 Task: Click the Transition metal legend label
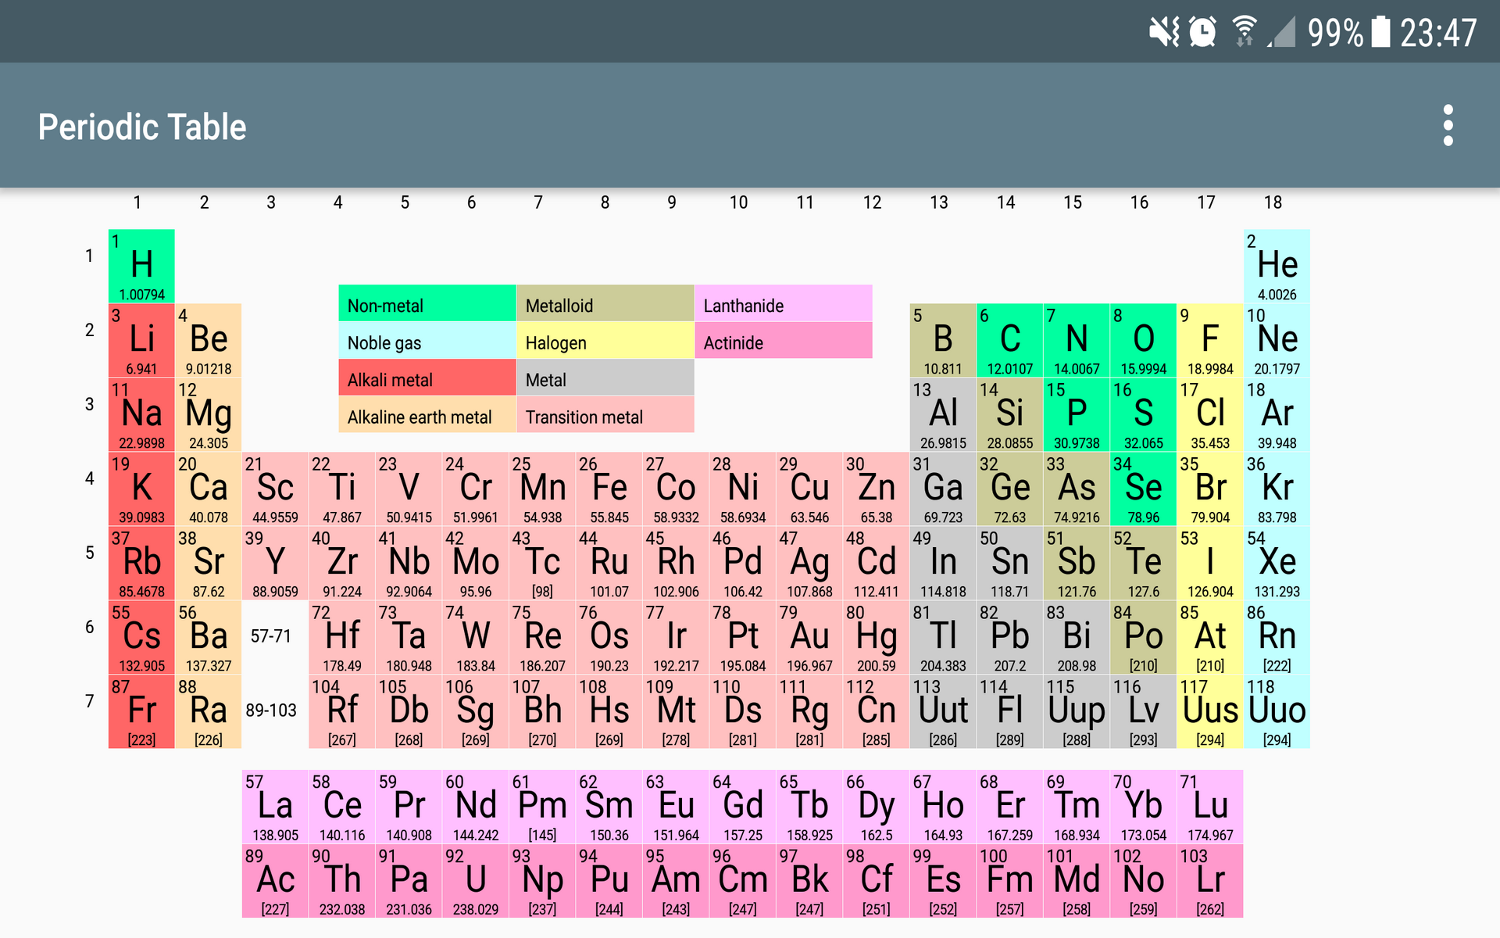[x=605, y=417]
